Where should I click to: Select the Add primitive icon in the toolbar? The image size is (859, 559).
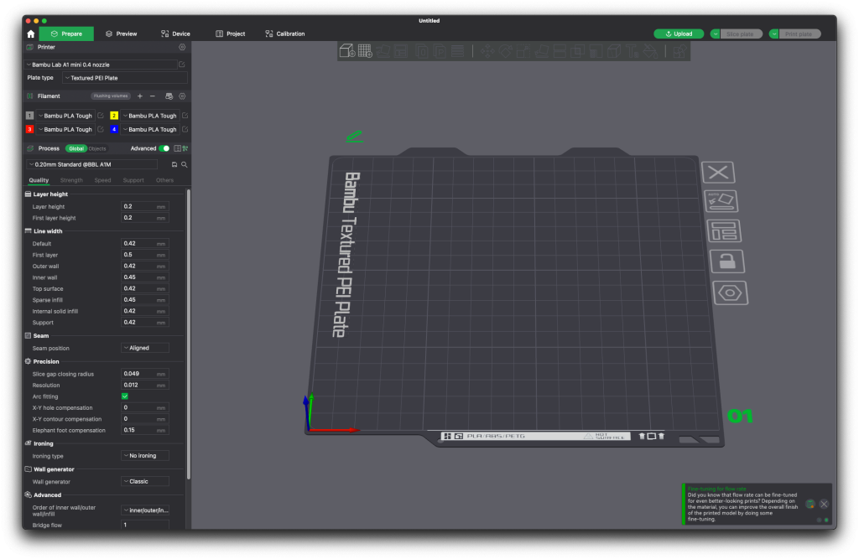point(348,50)
